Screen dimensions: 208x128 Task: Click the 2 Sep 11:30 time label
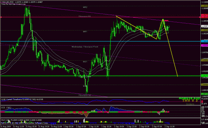pyautogui.click(x=170, y=127)
